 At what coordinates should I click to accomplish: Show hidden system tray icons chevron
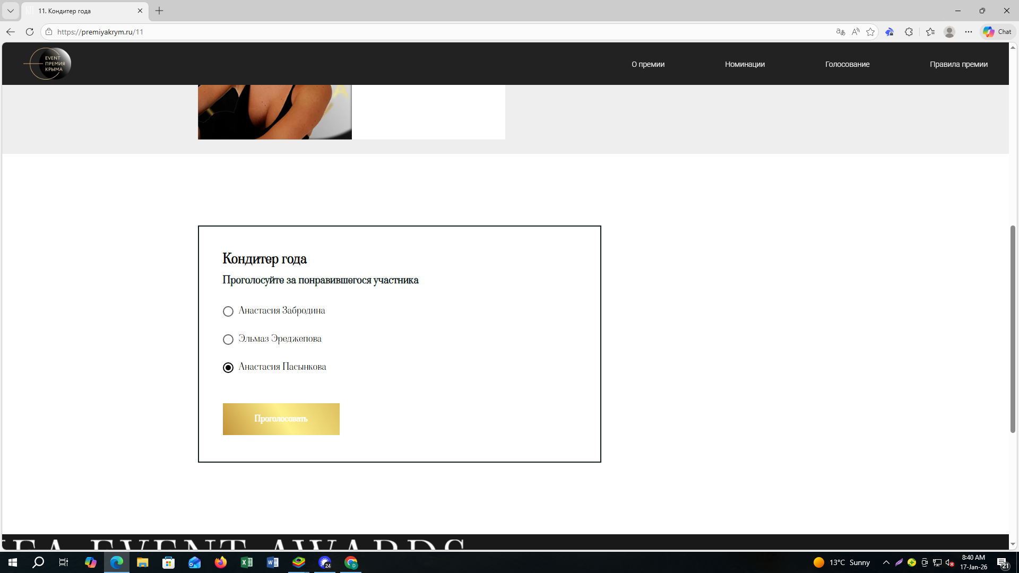click(x=886, y=562)
